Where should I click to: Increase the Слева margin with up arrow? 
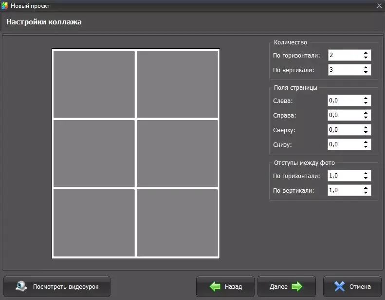pyautogui.click(x=366, y=98)
